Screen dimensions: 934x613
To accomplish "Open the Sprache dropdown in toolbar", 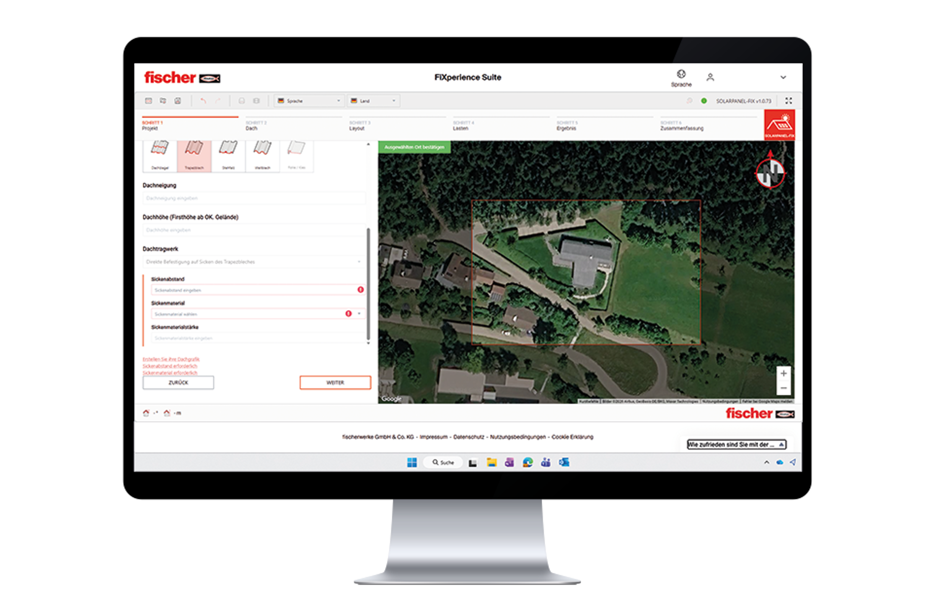I will click(309, 101).
